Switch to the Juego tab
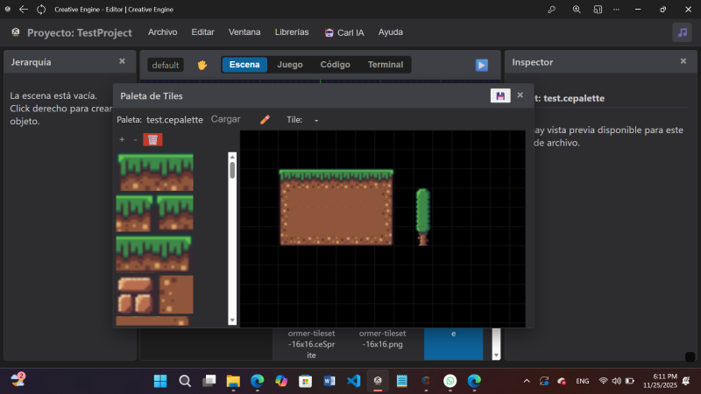Viewport: 701px width, 394px height. click(x=290, y=65)
